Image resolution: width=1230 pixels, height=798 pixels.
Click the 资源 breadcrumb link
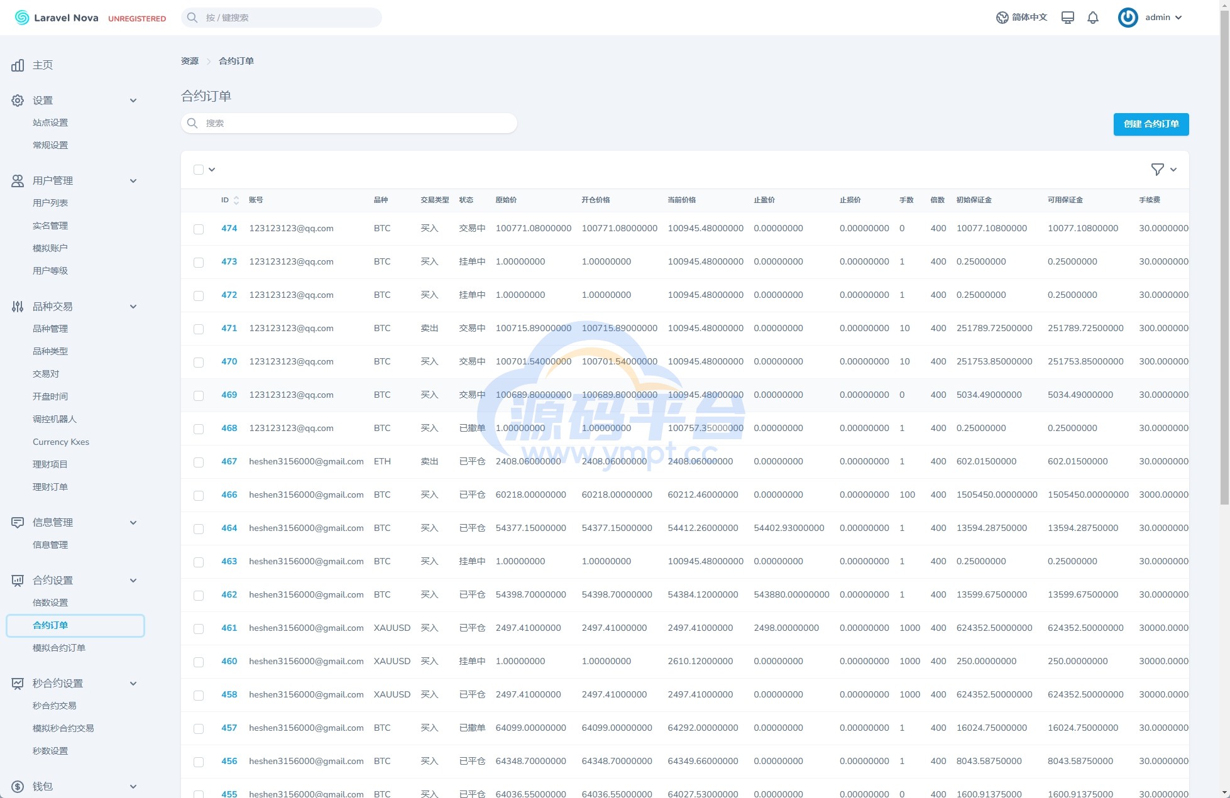190,62
